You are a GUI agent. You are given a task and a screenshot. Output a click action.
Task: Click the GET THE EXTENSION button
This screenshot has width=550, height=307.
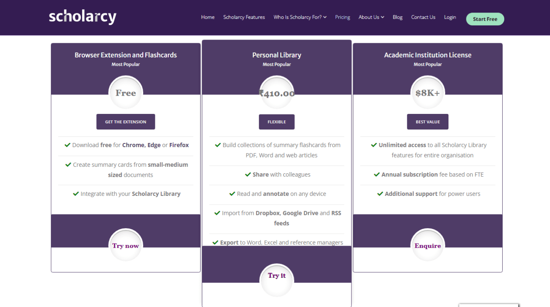click(126, 122)
